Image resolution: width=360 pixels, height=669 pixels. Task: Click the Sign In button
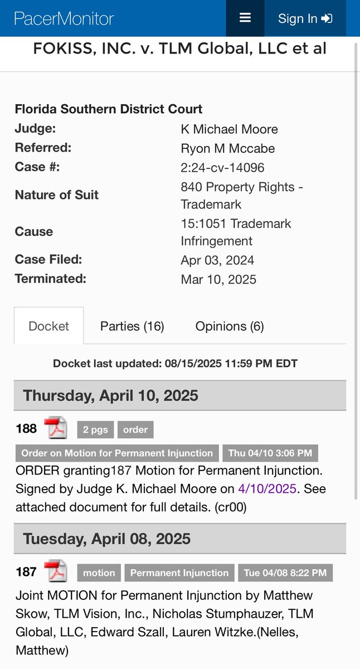(x=305, y=18)
